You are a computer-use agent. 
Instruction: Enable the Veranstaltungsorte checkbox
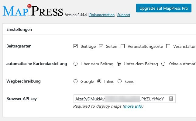pyautogui.click(x=123, y=46)
